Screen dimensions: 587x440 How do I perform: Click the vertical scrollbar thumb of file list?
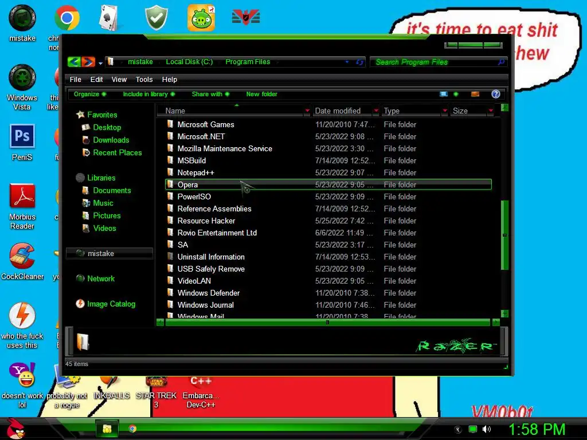coord(504,235)
